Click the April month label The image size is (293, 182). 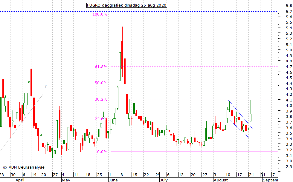pos(20,180)
